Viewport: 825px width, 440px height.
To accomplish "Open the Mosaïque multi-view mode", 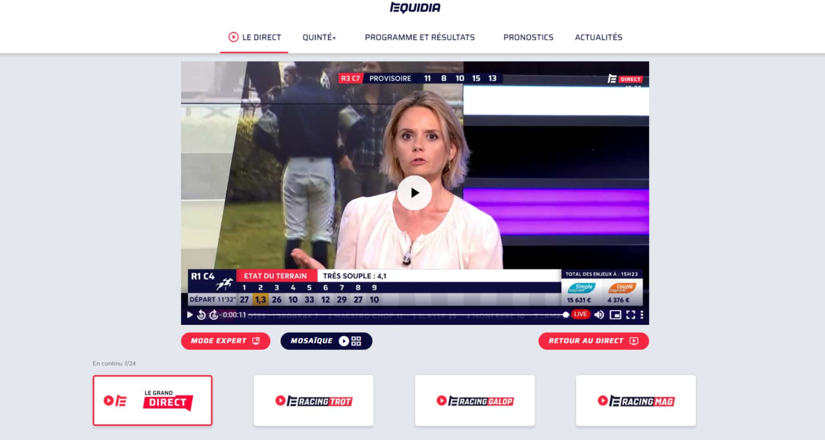I will click(x=326, y=341).
